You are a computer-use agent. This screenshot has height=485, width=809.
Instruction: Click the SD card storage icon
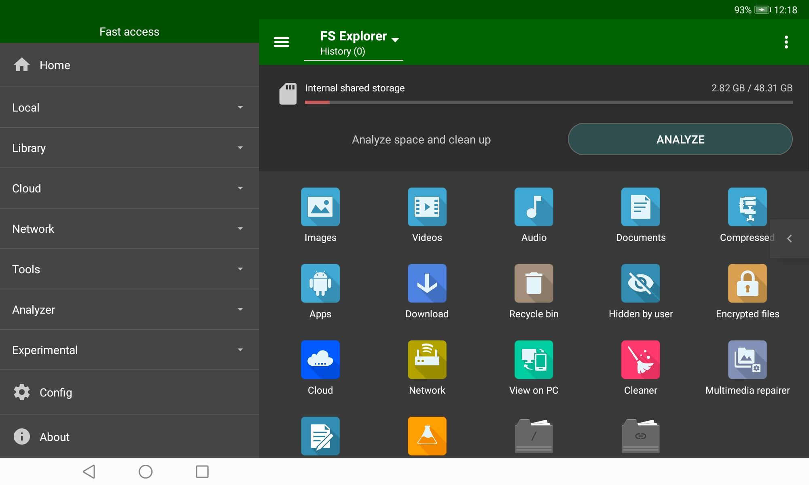[x=288, y=94]
